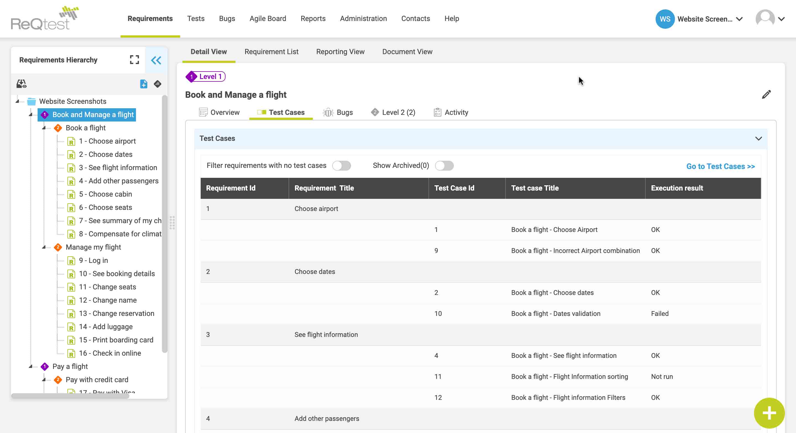Click the black diamond filter icon in hierarchy toolbar

pos(157,84)
